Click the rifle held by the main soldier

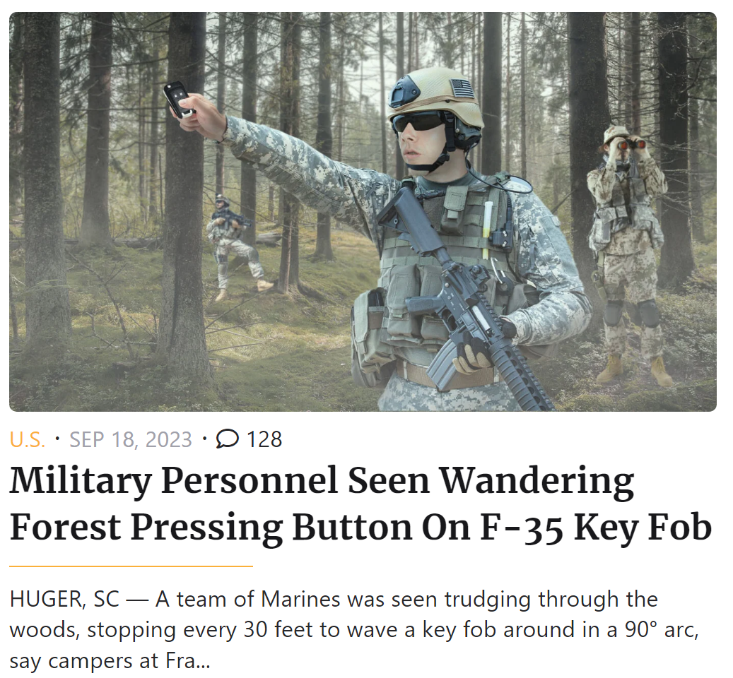[464, 299]
